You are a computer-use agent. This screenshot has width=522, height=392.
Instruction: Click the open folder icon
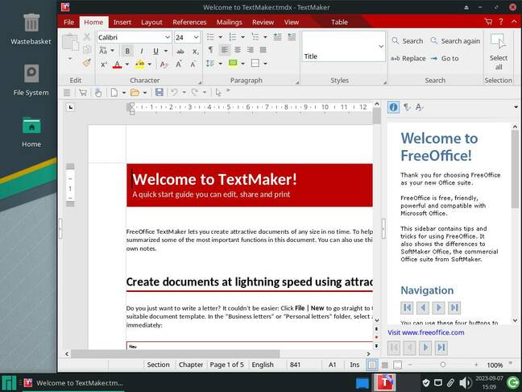pyautogui.click(x=135, y=92)
